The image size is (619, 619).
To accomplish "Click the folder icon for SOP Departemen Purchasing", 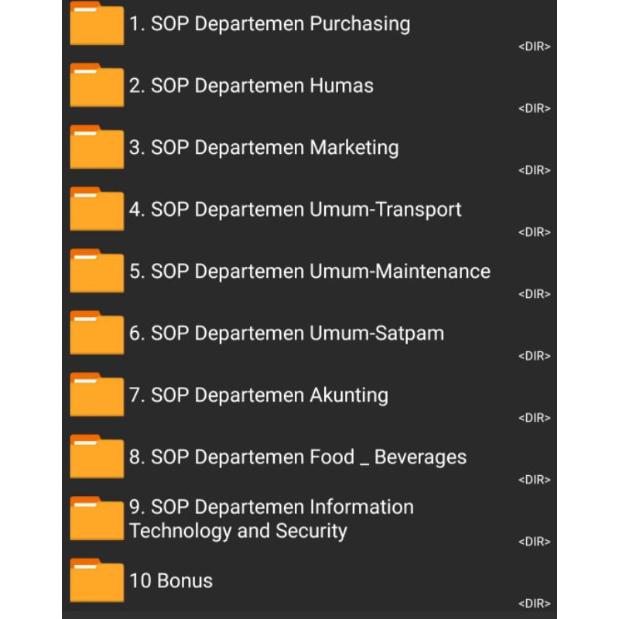I will pyautogui.click(x=97, y=24).
